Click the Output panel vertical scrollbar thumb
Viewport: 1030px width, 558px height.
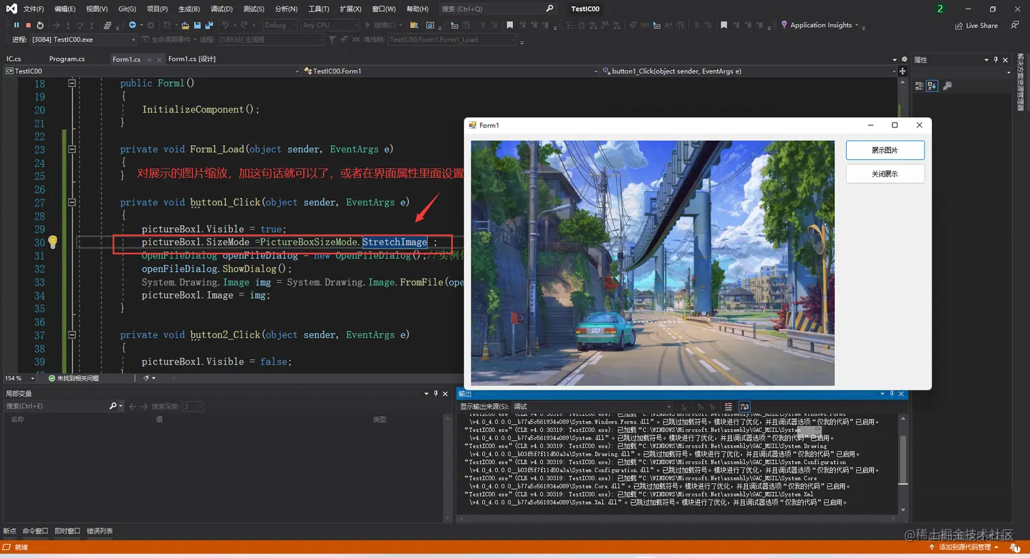point(903,460)
